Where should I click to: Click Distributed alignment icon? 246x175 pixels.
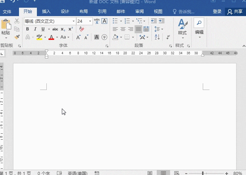pyautogui.click(x=146, y=29)
